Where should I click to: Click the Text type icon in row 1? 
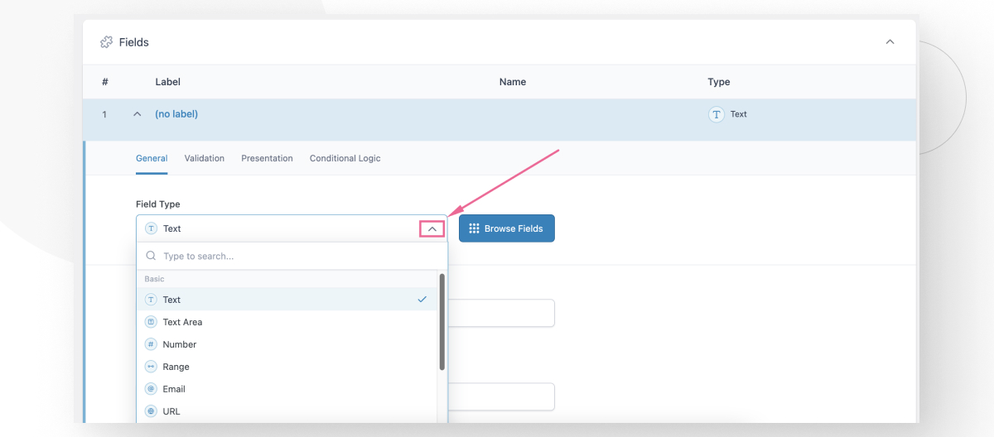[x=717, y=114]
